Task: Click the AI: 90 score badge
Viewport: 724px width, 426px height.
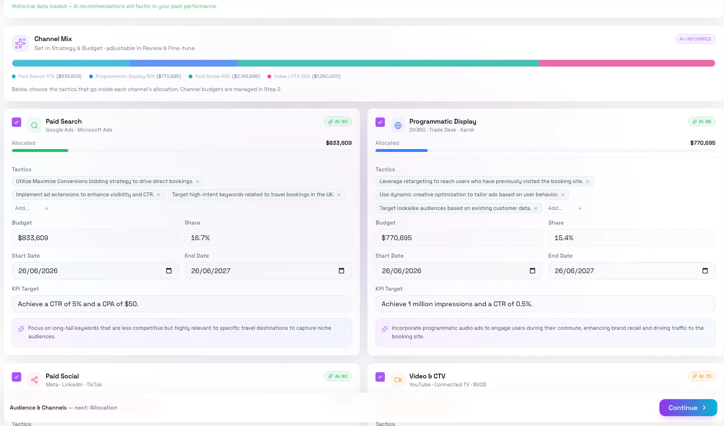Action: [x=338, y=122]
